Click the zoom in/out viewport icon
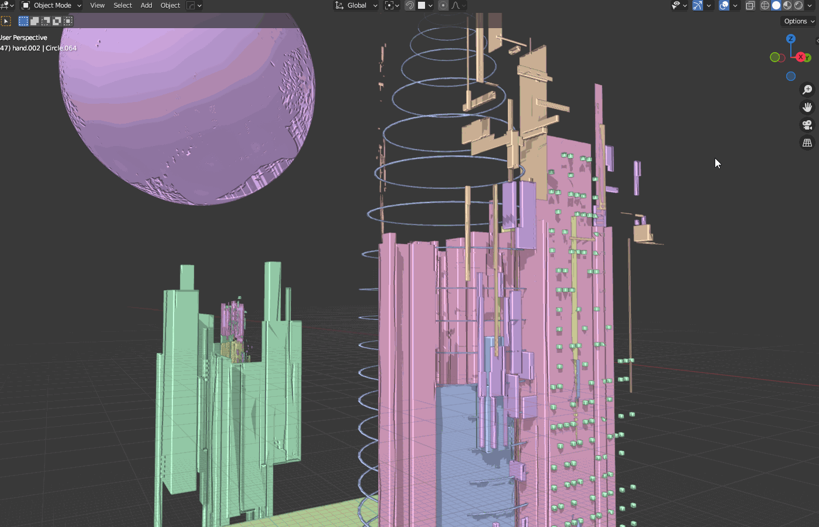The width and height of the screenshot is (819, 527). tap(807, 90)
